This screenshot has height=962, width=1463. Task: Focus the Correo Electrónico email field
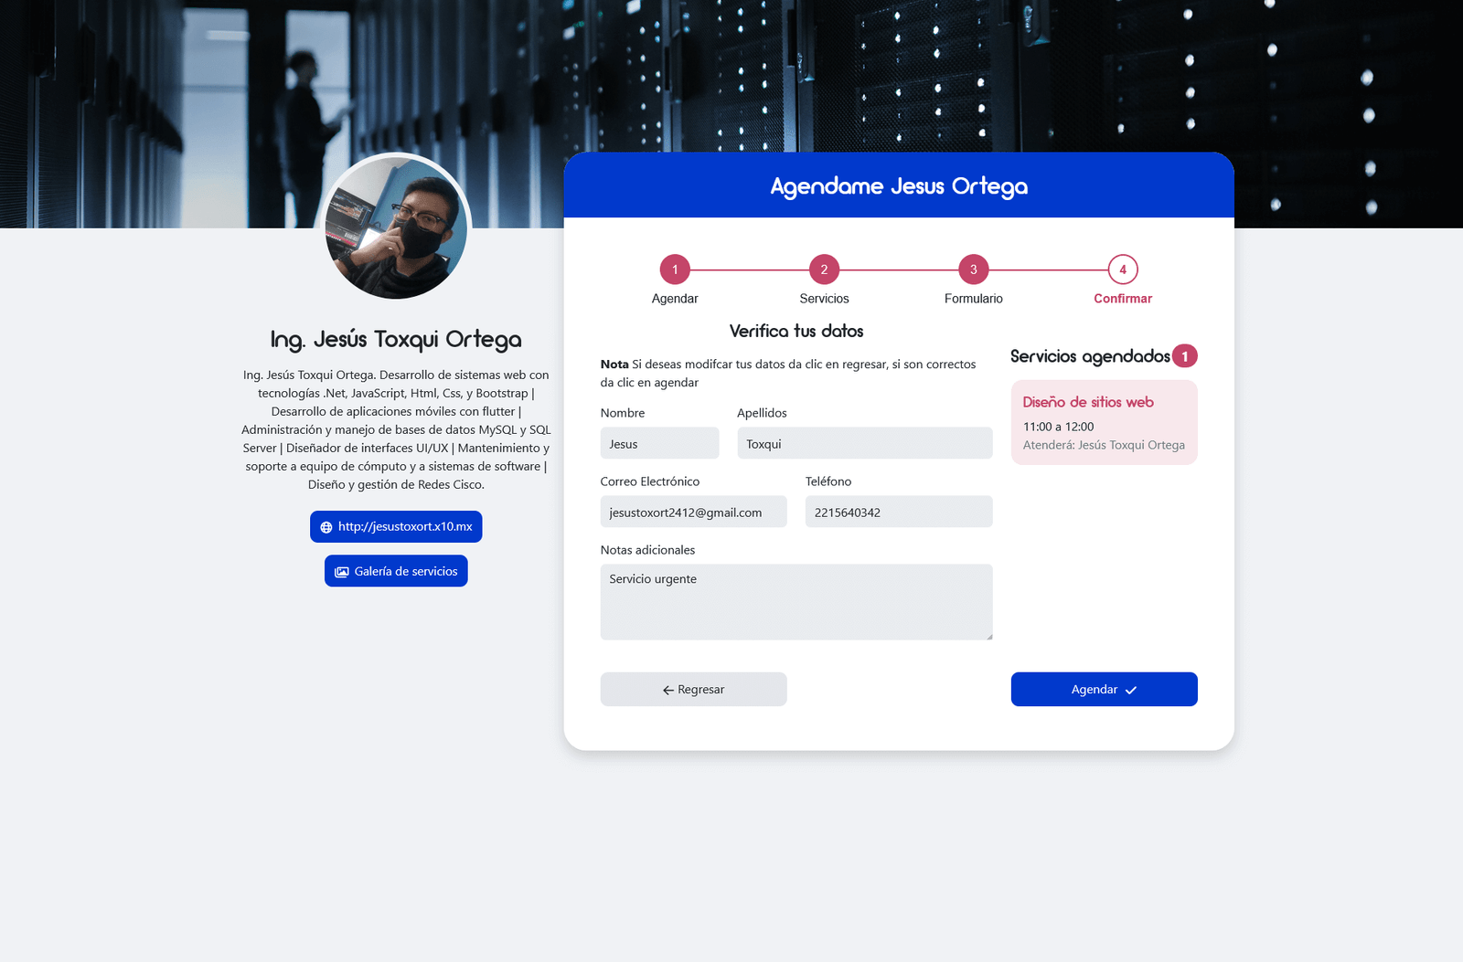(693, 513)
